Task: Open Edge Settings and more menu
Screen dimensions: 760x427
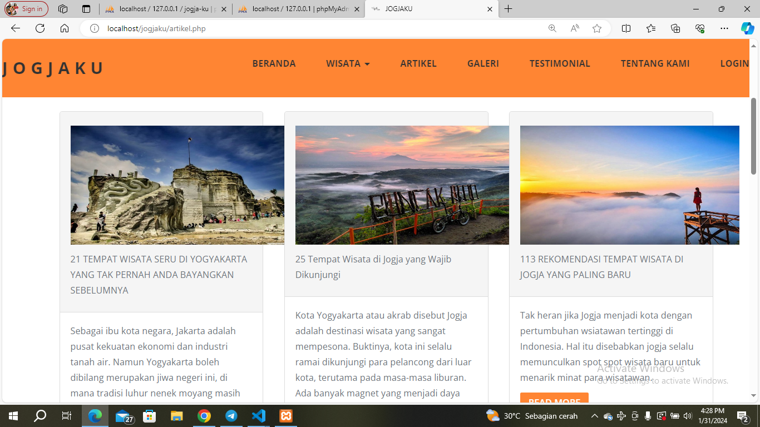Action: [x=724, y=28]
